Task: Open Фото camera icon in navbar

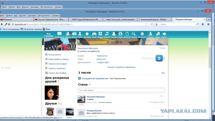Action: click(74, 34)
